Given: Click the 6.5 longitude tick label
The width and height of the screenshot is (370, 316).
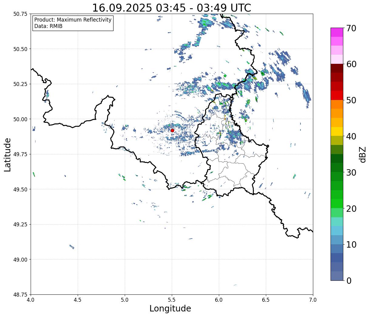Looking at the screenshot, I should click(266, 300).
